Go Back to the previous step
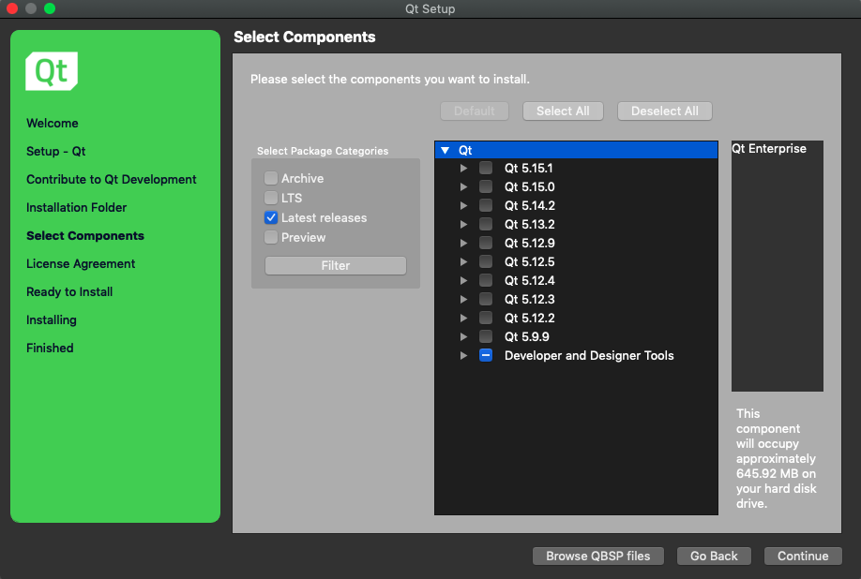Viewport: 861px width, 579px height. point(714,556)
